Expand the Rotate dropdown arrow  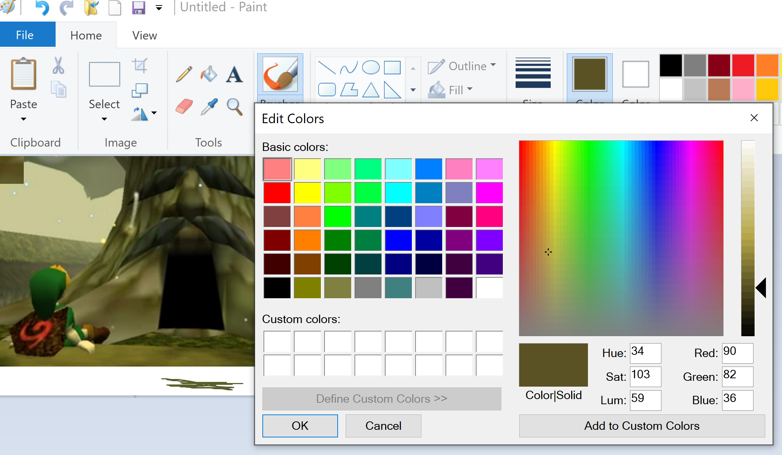tap(154, 113)
